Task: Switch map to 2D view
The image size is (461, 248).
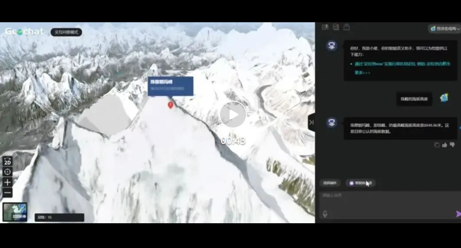Action: tap(8, 161)
